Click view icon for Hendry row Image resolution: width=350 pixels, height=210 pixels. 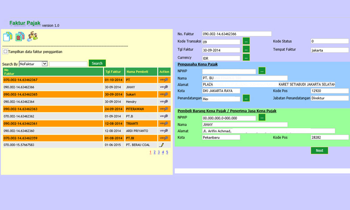tap(164, 102)
